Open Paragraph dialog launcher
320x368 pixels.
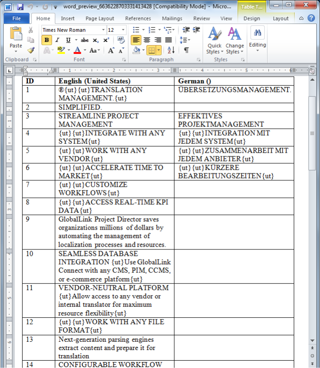(198, 60)
